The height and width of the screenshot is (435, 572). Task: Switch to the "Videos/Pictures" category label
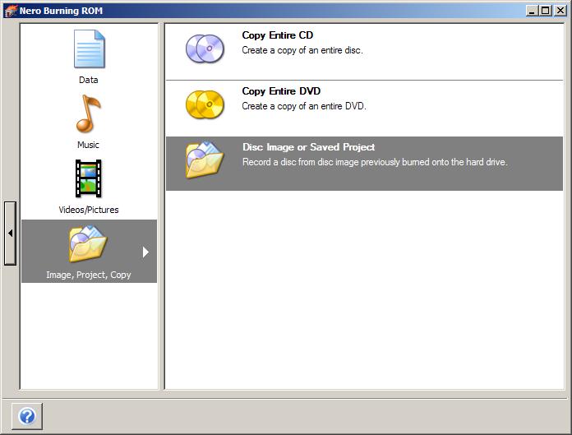(x=88, y=210)
